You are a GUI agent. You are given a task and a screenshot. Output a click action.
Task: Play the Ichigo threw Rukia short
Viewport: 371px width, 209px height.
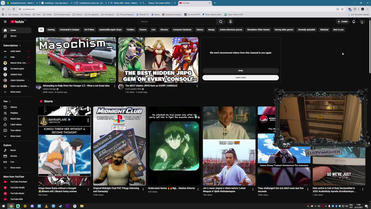(x=64, y=146)
